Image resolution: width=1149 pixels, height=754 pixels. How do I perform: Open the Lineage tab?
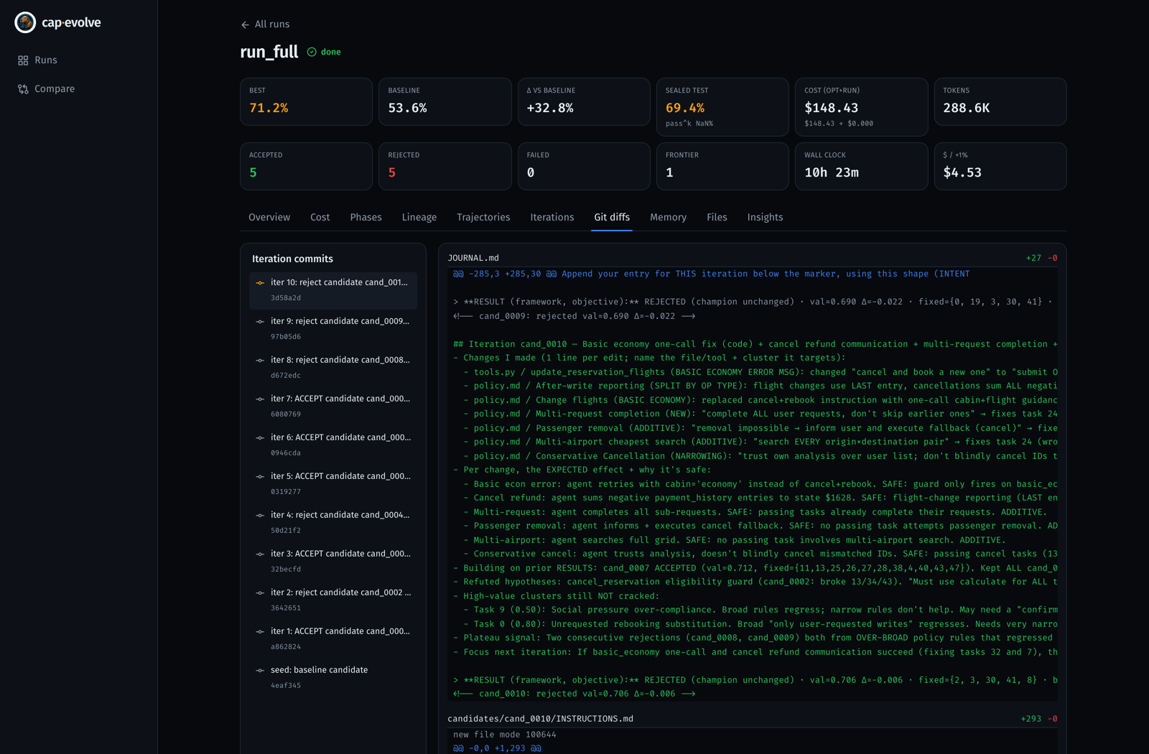(x=419, y=218)
